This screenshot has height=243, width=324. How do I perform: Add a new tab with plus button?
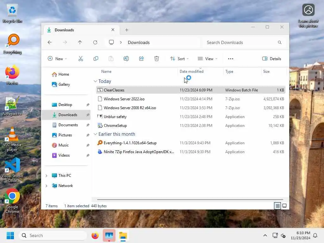click(x=127, y=30)
